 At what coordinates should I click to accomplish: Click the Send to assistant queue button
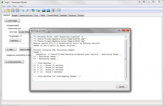(x=25, y=49)
